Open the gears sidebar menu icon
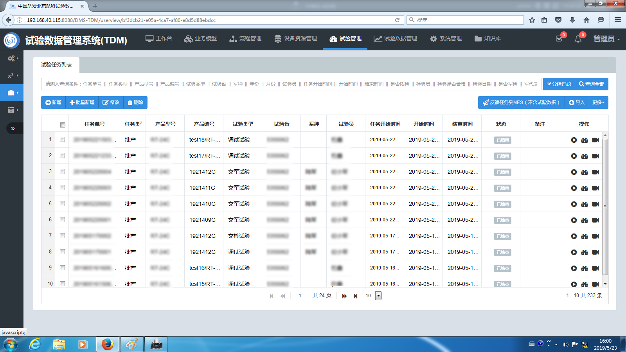Screen dimensions: 626x352 coord(12,58)
